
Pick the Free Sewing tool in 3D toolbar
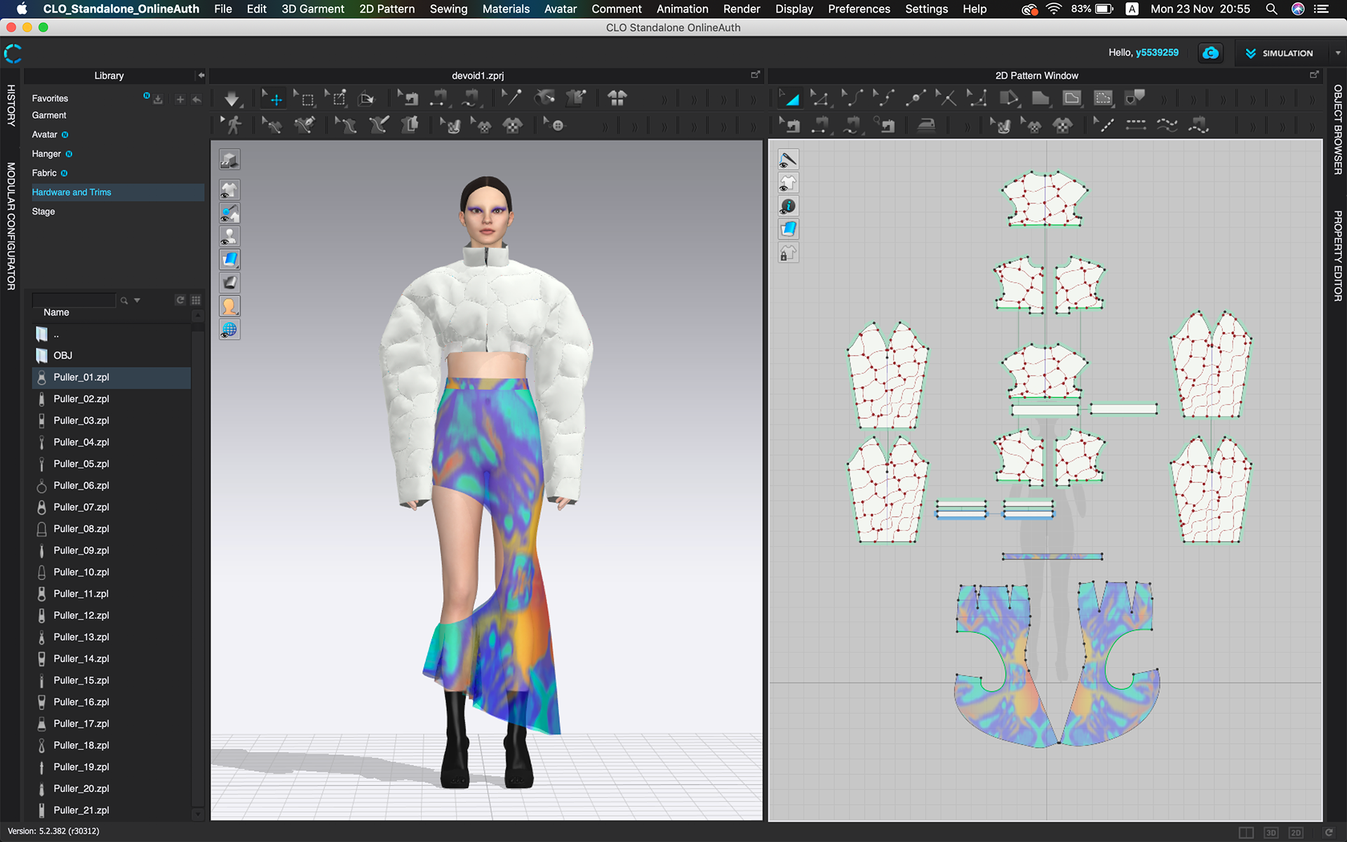(471, 99)
